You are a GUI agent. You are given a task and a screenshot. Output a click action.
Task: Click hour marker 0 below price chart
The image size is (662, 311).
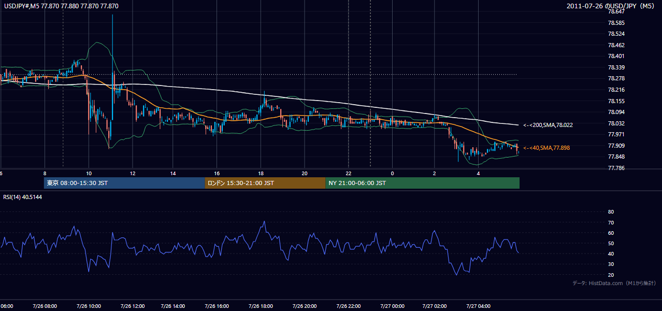392,173
